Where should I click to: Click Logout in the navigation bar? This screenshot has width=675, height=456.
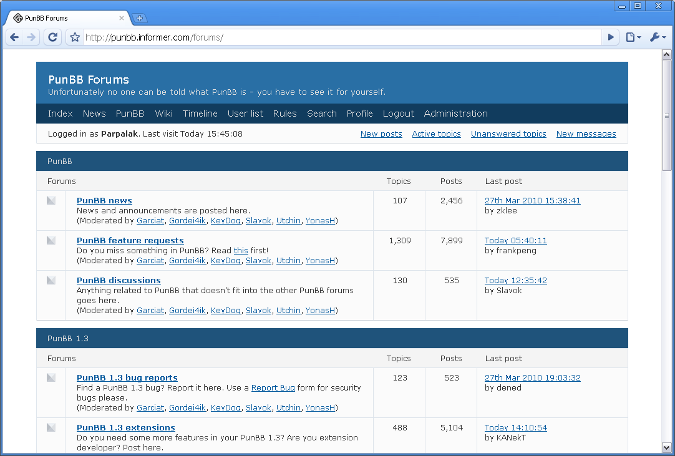click(x=399, y=114)
